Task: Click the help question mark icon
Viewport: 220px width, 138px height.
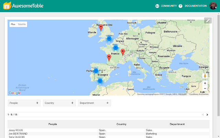Action: [x=180, y=6]
